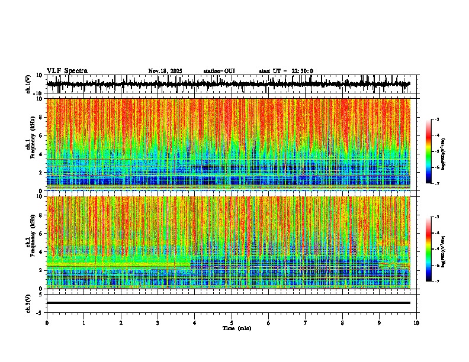Click the 'Time (min)' axis title

(x=237, y=328)
